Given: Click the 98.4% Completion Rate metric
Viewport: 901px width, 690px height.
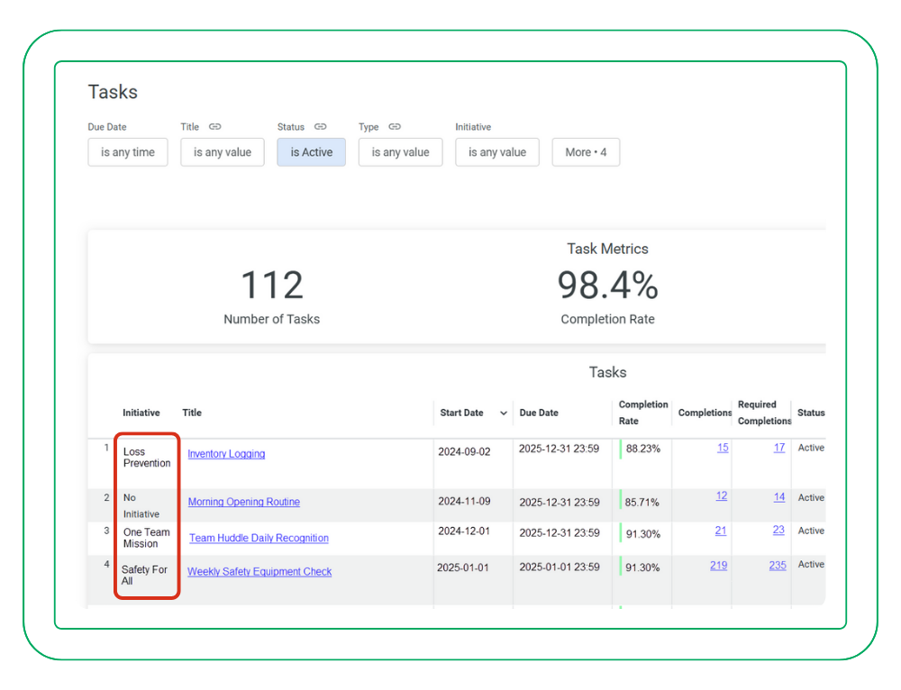Looking at the screenshot, I should point(608,295).
